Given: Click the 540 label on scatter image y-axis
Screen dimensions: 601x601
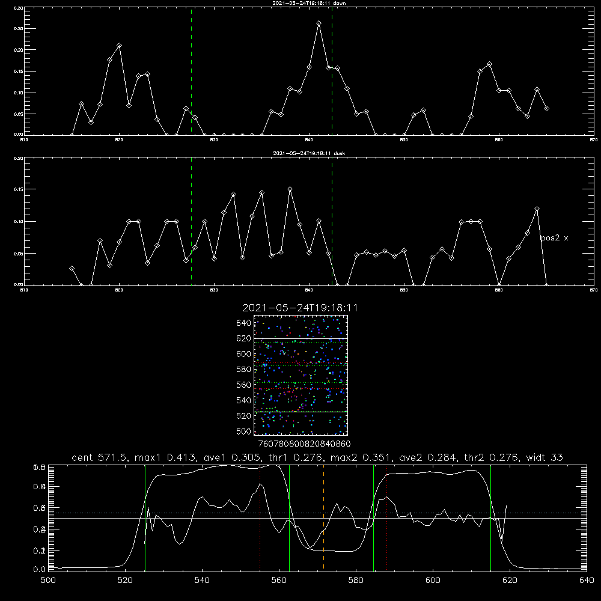Looking at the screenshot, I should click(x=243, y=400).
